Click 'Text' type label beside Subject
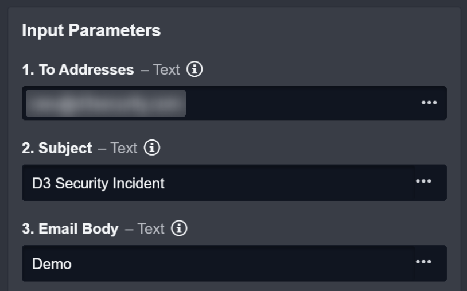The image size is (467, 291). (x=124, y=148)
